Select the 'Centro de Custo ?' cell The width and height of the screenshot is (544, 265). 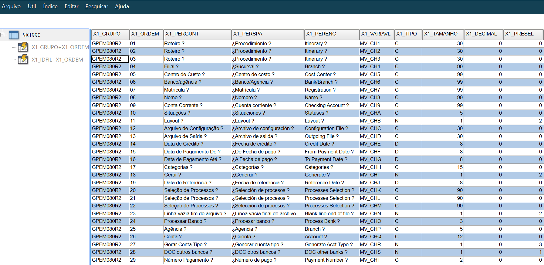[x=197, y=74]
